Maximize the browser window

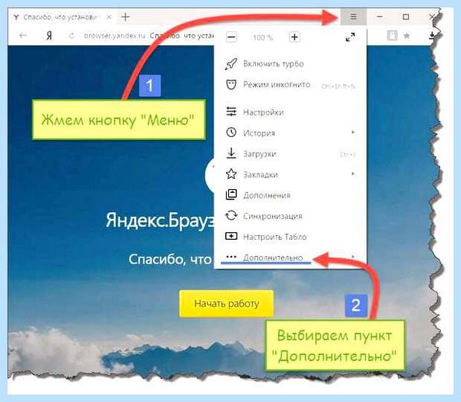click(x=406, y=17)
